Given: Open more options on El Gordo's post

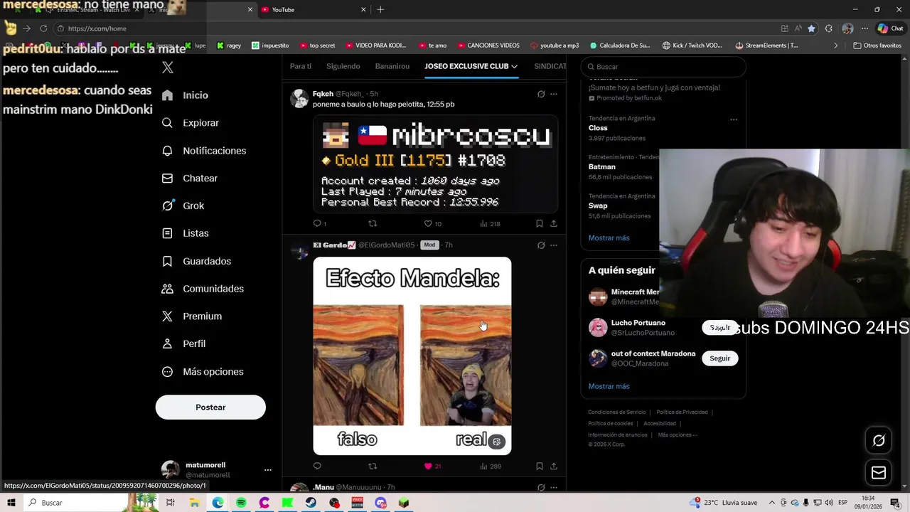Looking at the screenshot, I should tap(554, 245).
